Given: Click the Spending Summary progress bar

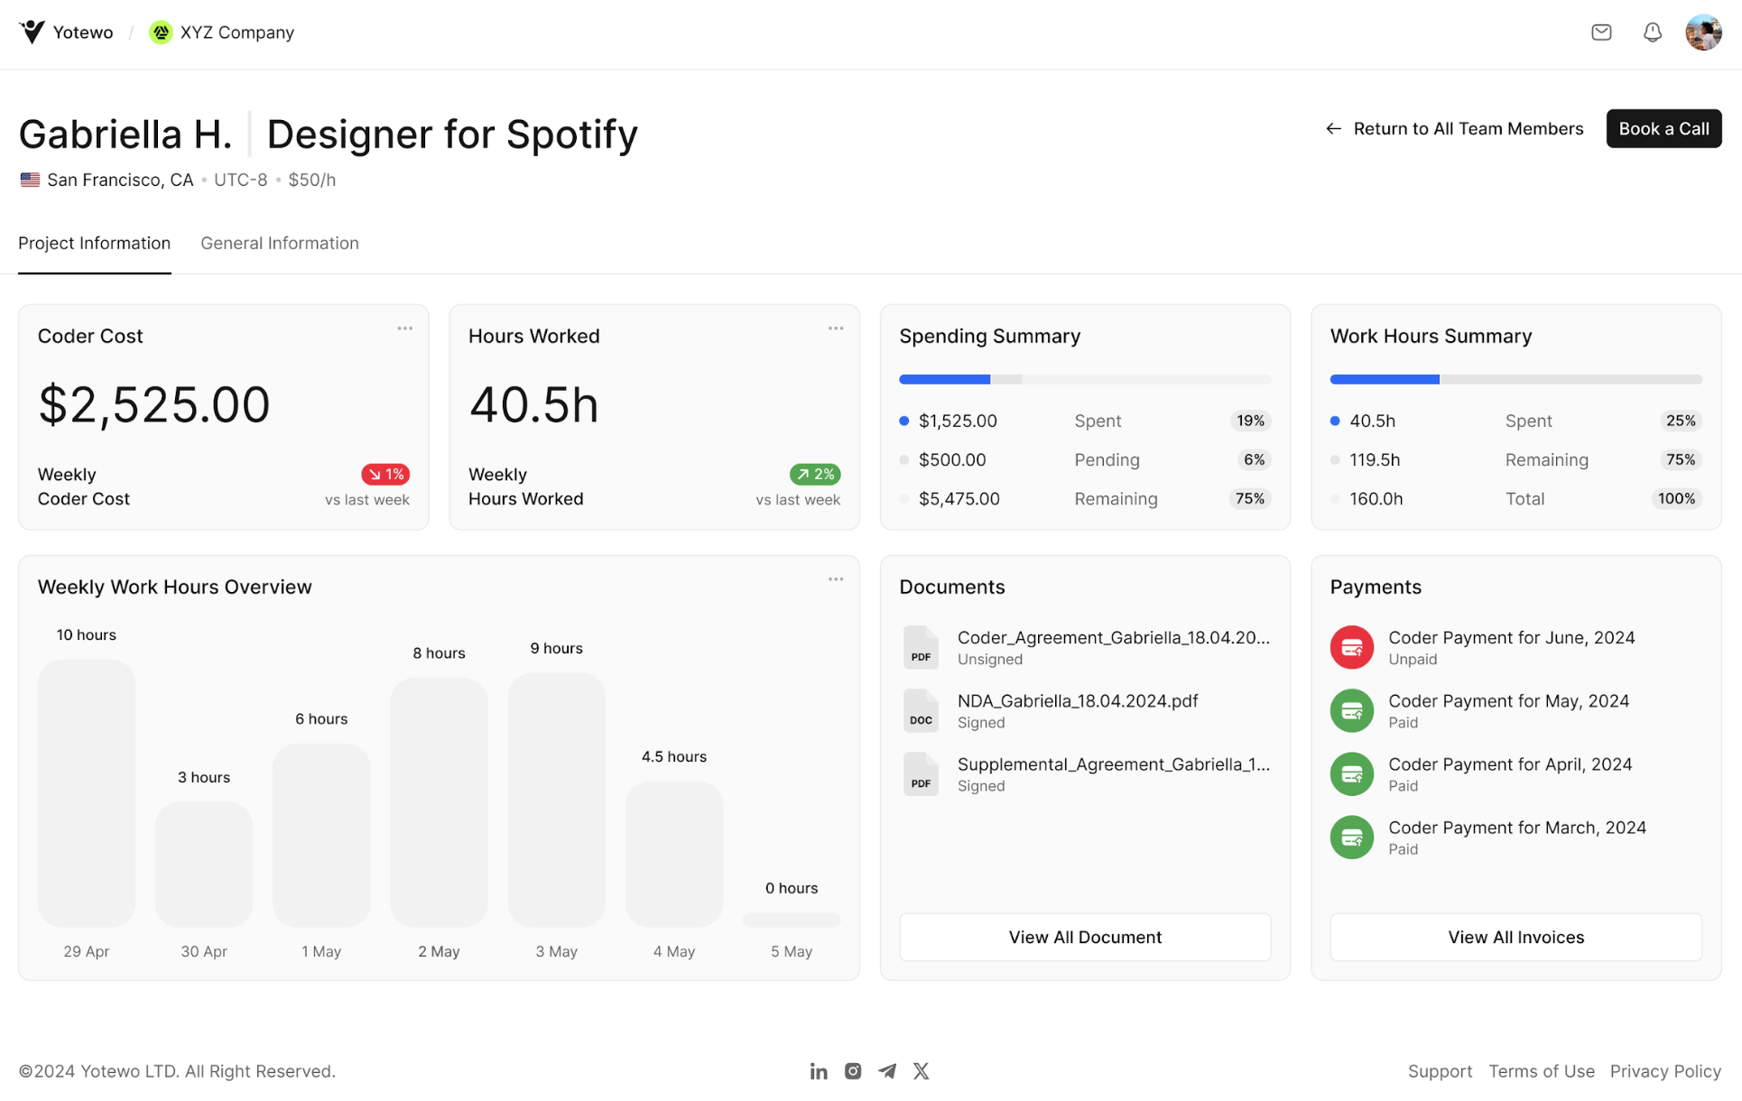Looking at the screenshot, I should (x=1084, y=380).
